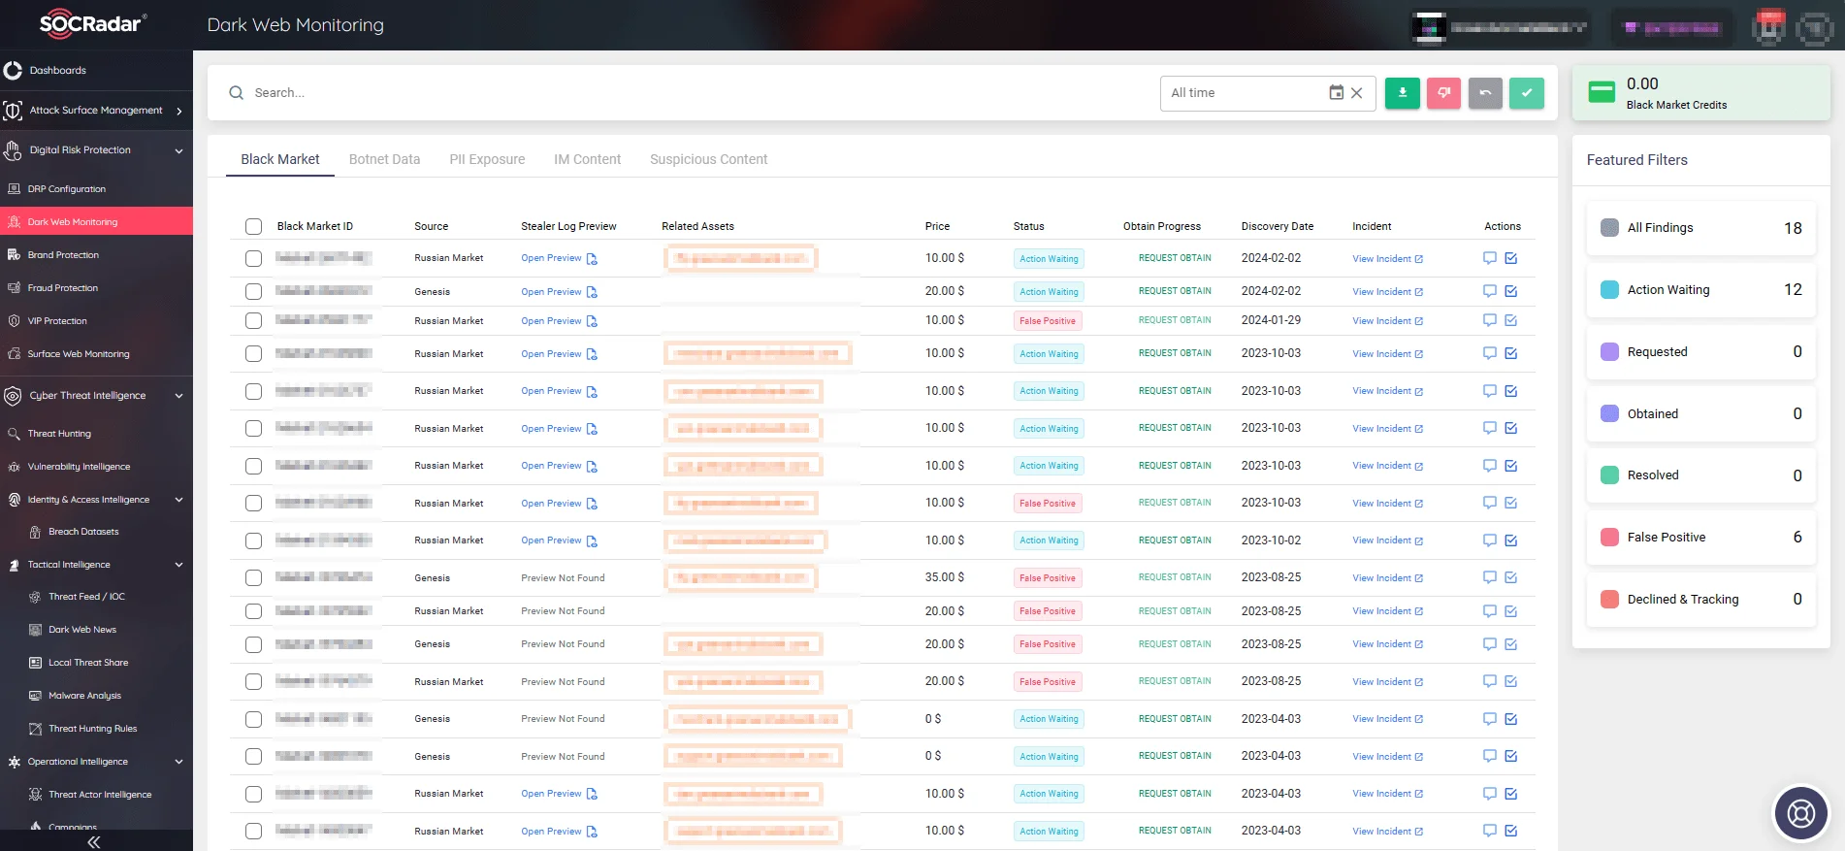Filter by Action Waiting findings
Viewport: 1845px width, 851px height.
pos(1700,290)
